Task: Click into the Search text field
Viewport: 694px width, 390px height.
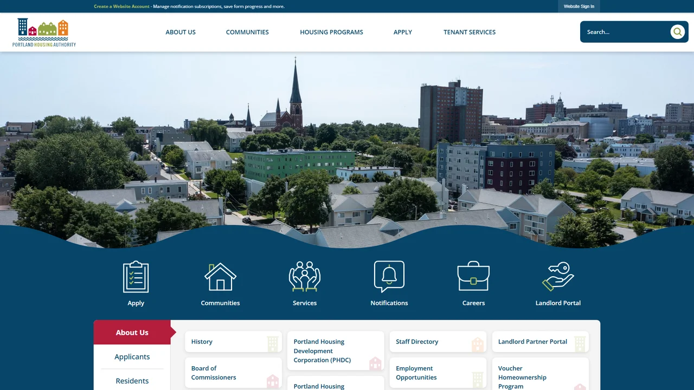Action: 626,32
